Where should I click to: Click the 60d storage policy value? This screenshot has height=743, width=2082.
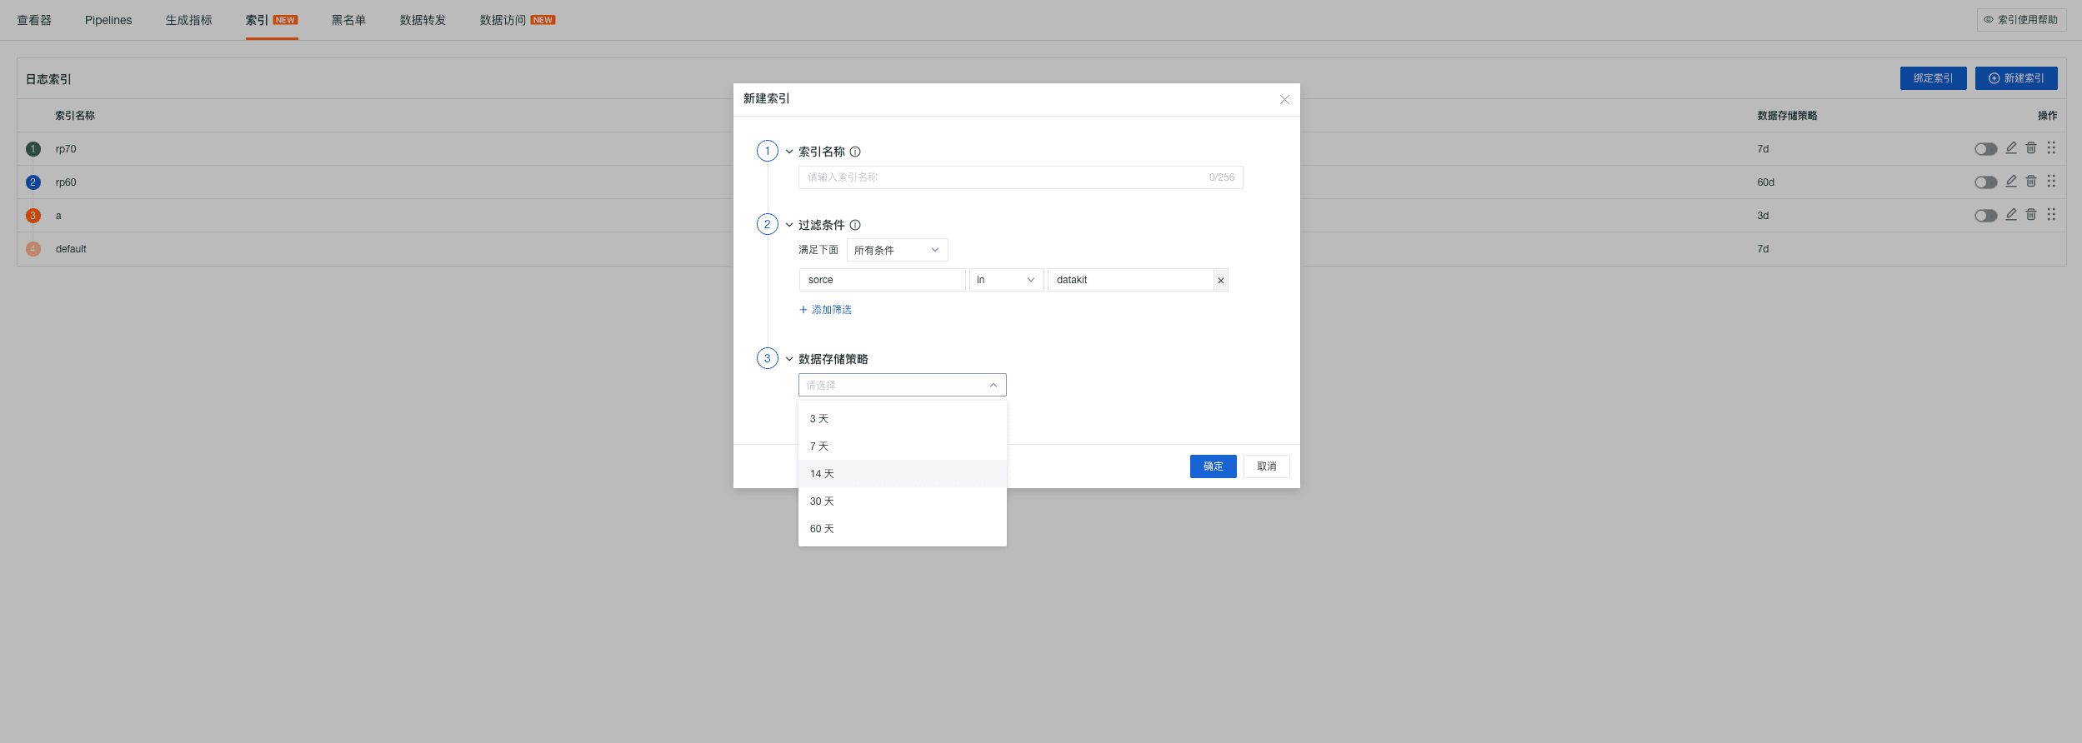pyautogui.click(x=1765, y=182)
